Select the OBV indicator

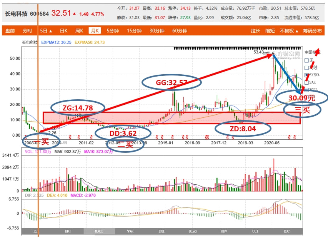pos(223,231)
